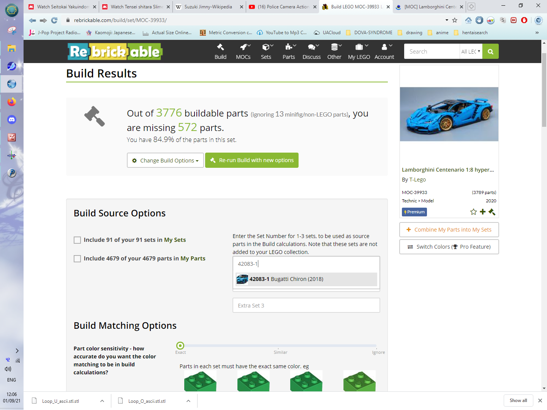Open the MOCs menu in the navbar
This screenshot has width=547, height=410.
(243, 52)
